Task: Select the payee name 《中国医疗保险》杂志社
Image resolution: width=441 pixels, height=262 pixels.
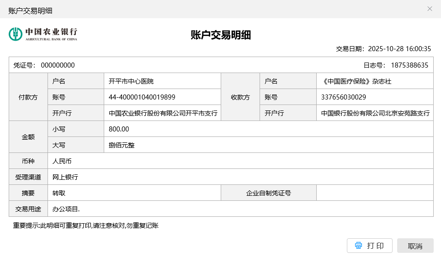Action: point(356,81)
